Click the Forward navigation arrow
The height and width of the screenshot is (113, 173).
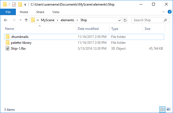(14, 20)
